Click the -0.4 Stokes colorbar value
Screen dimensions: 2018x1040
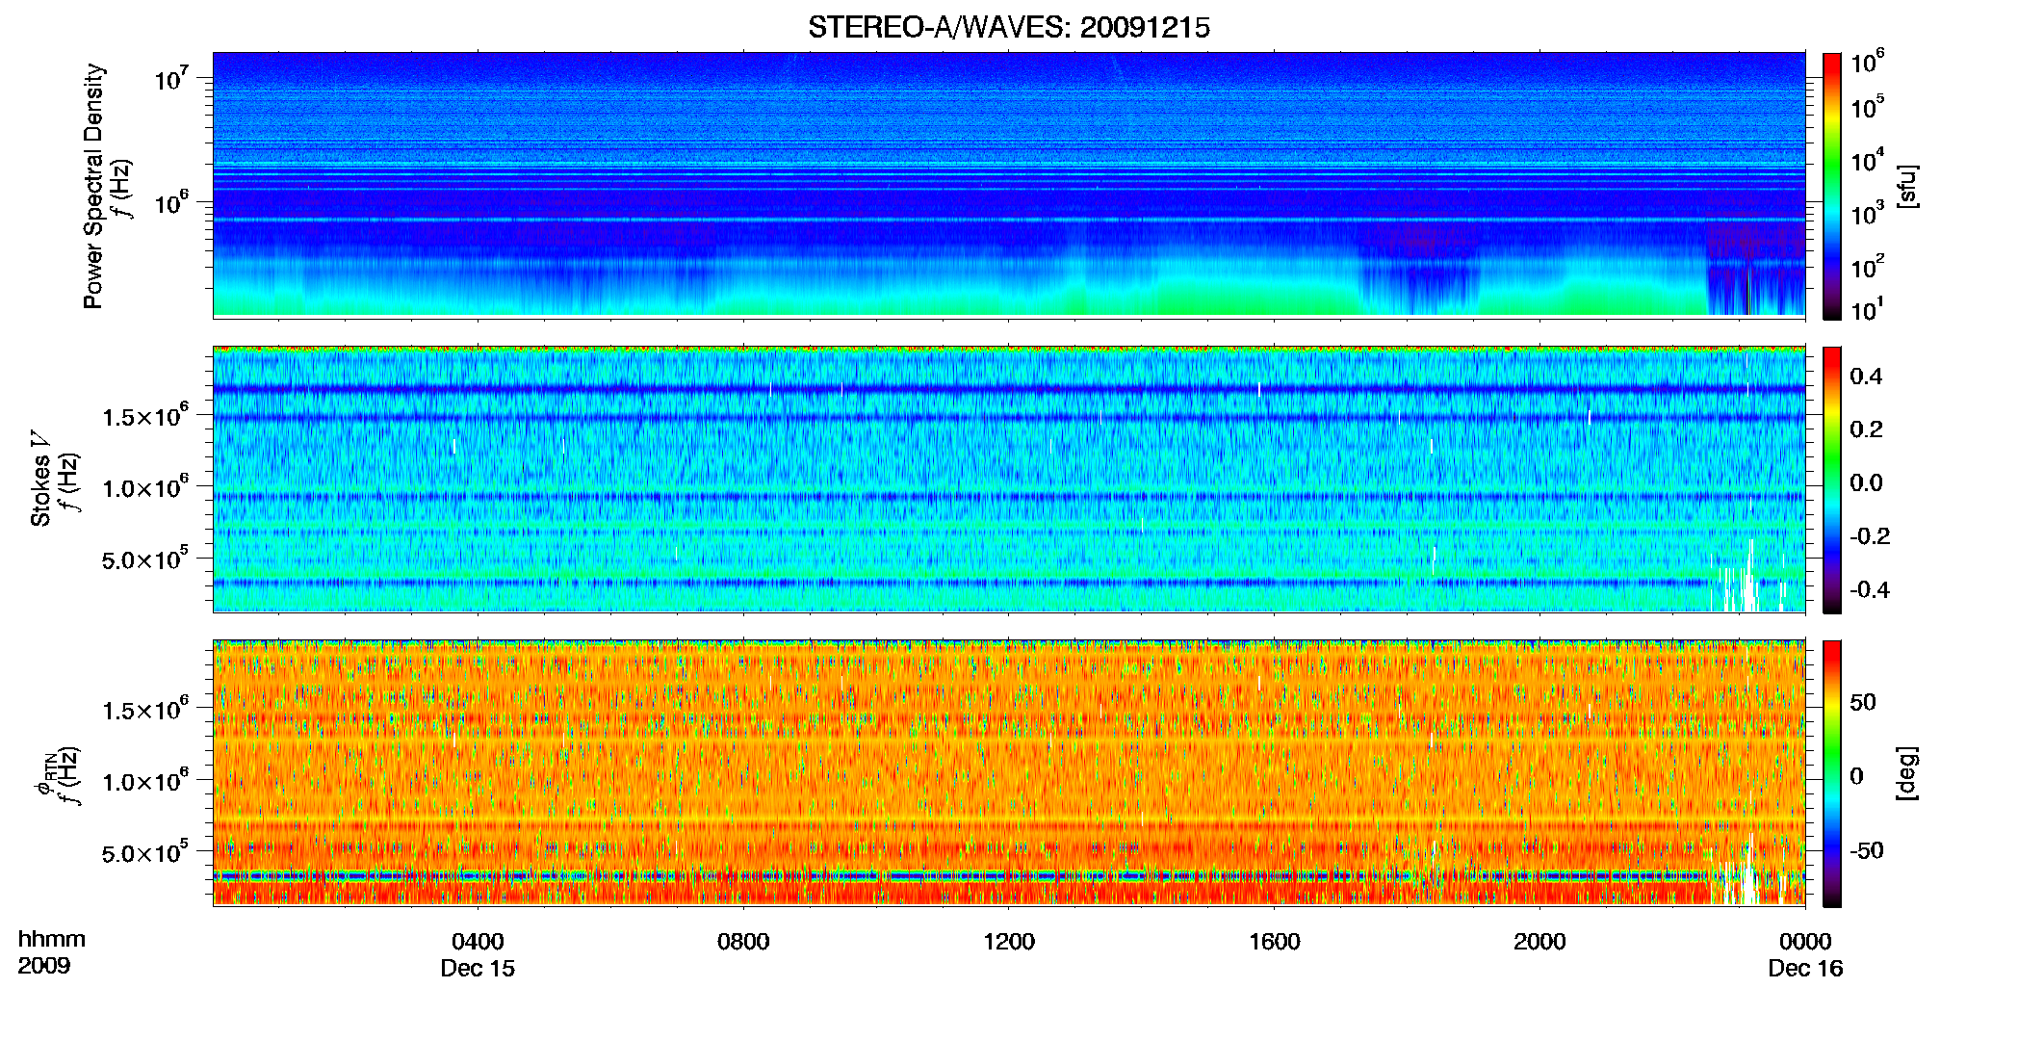[x=1870, y=590]
